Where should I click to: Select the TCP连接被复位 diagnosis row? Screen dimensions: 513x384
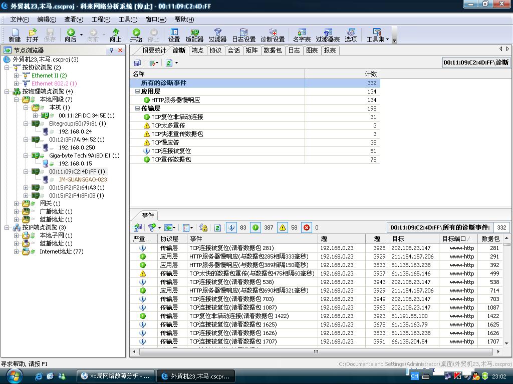pos(171,151)
